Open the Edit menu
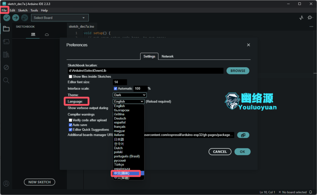317x195 pixels. [12, 10]
